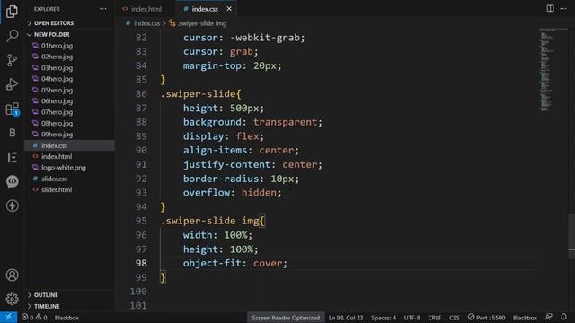Click Blackbox in right status bar
Screen dimensions: 575x323
click(525, 318)
